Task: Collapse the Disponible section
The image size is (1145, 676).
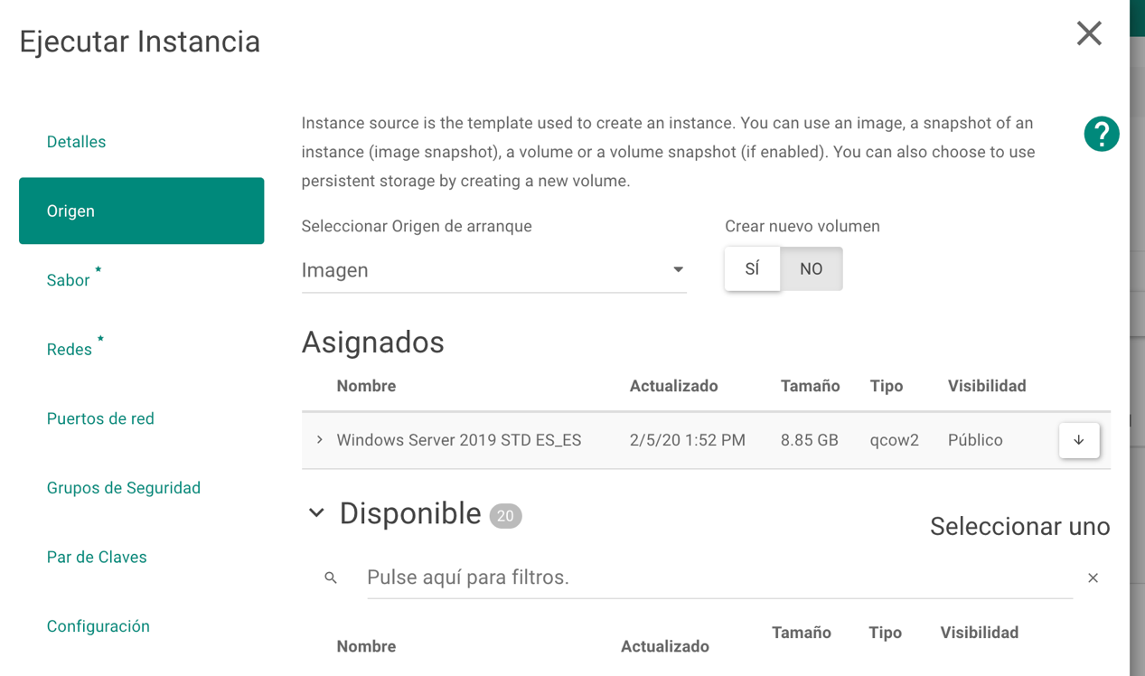Action: [x=316, y=512]
